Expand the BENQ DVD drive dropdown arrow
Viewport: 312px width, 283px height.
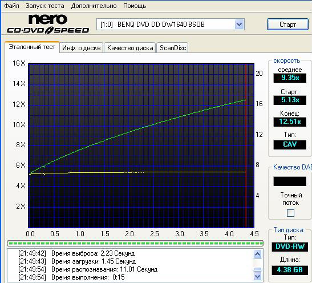239,25
